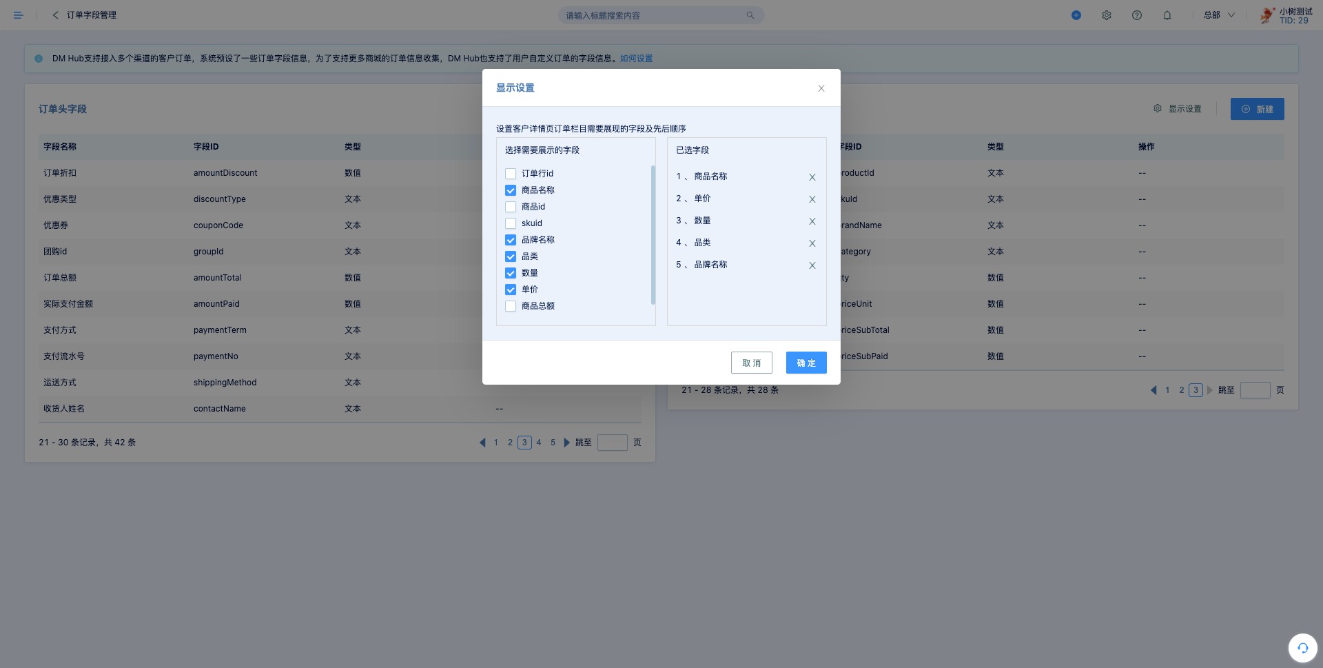Close the 显示设置 dialog with the X
The height and width of the screenshot is (668, 1323).
[x=821, y=88]
